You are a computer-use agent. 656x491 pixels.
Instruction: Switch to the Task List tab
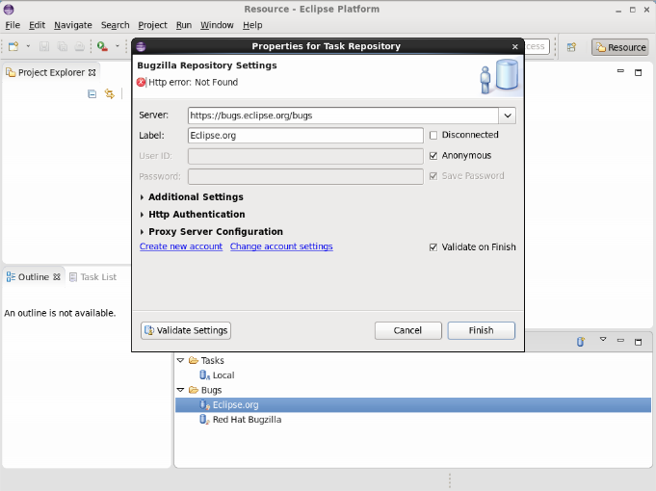coord(92,277)
